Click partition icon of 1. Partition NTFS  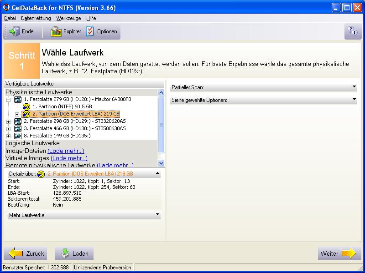[26, 107]
